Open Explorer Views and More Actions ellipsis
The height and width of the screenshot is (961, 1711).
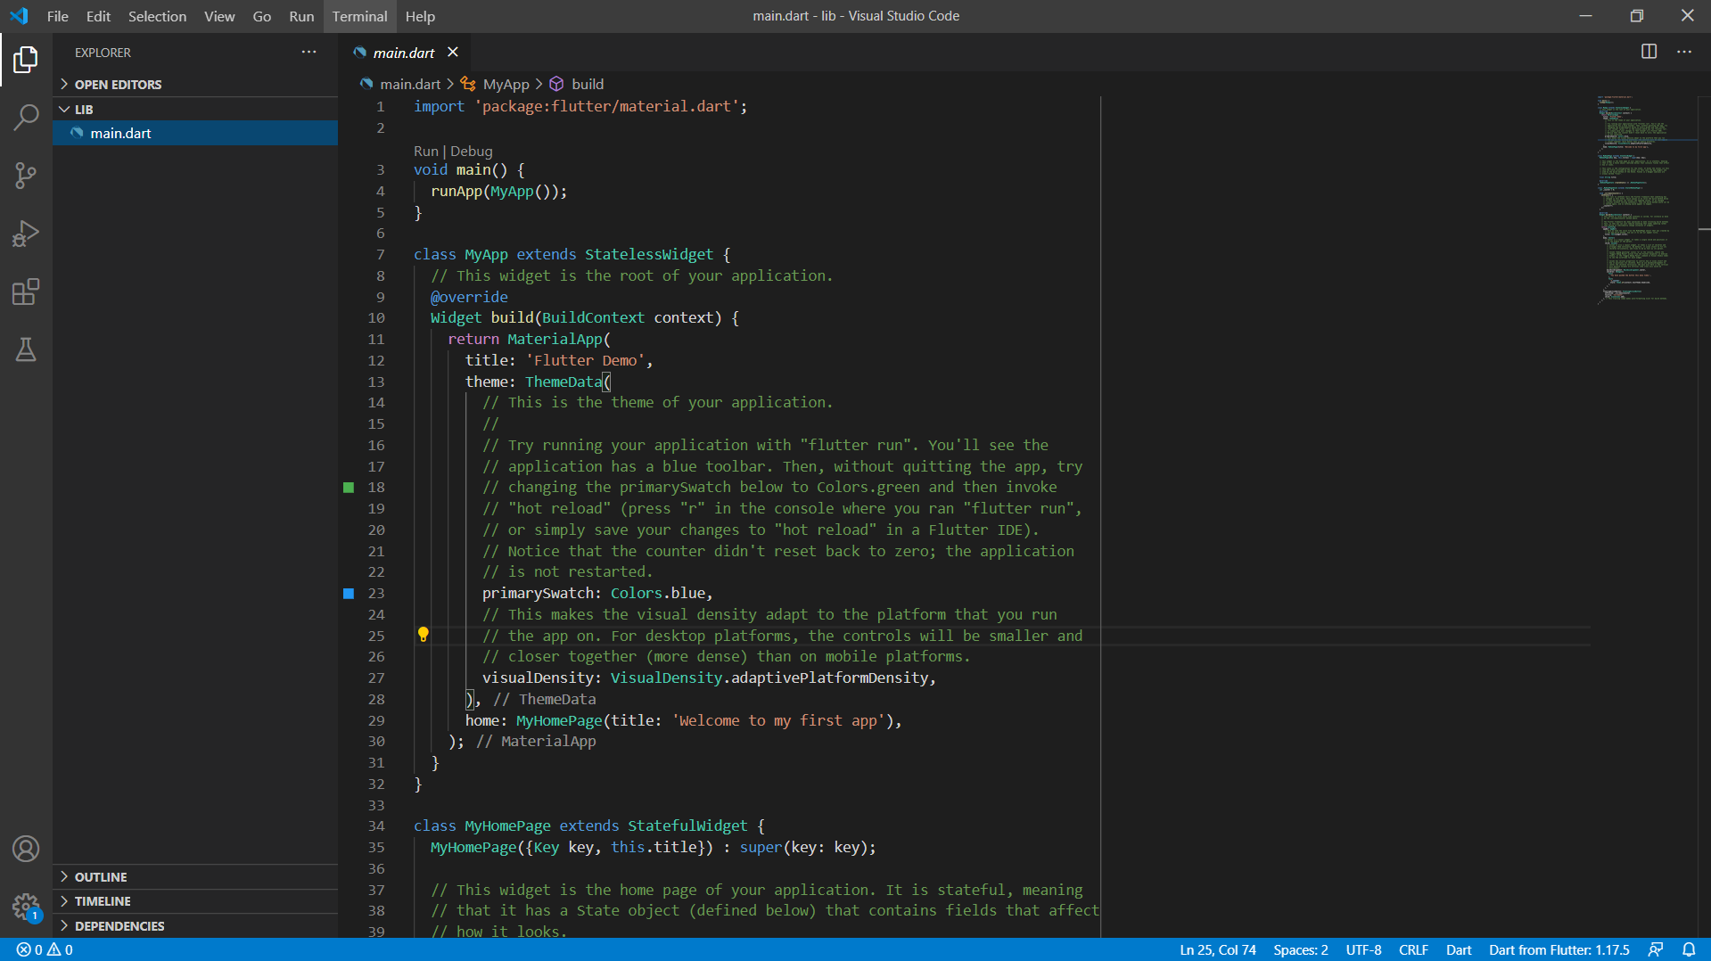point(308,52)
